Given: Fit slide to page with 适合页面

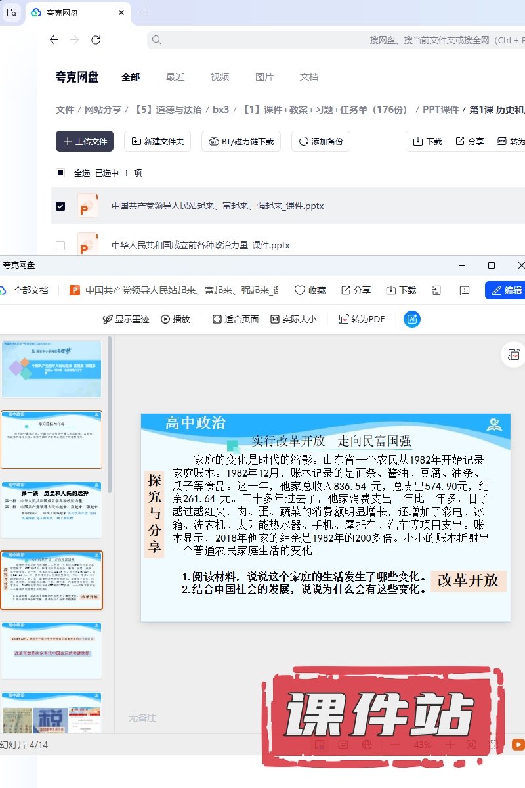Looking at the screenshot, I should [x=217, y=319].
